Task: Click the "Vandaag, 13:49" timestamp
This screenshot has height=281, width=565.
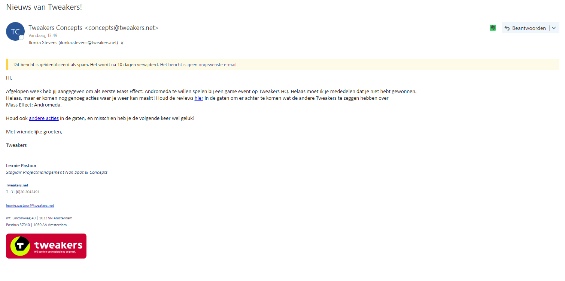Action: tap(43, 35)
